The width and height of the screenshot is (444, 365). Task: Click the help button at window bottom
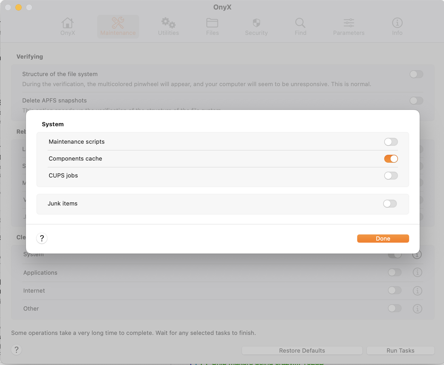point(16,350)
